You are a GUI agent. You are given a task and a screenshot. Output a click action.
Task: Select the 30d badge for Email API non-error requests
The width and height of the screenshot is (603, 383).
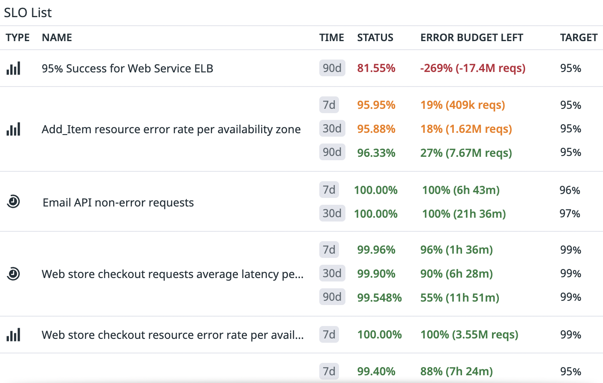pos(331,213)
